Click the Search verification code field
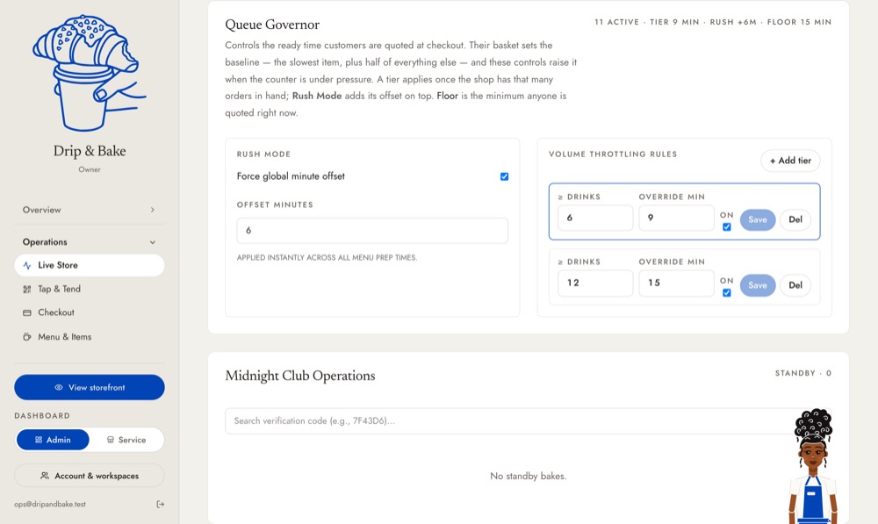This screenshot has width=878, height=524. [x=528, y=421]
